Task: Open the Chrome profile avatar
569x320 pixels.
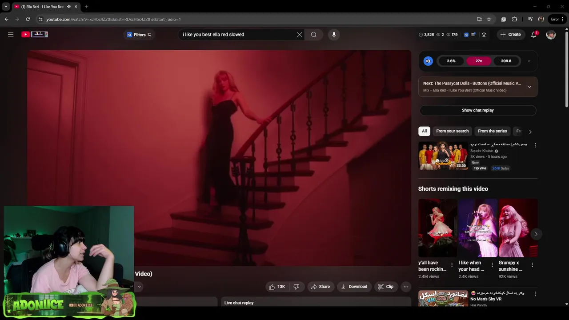Action: click(541, 19)
